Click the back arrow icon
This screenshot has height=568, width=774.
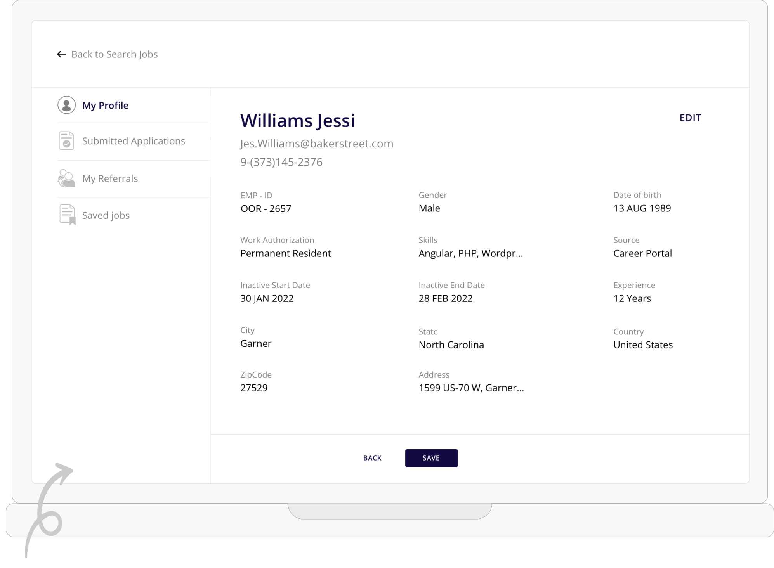pyautogui.click(x=61, y=54)
